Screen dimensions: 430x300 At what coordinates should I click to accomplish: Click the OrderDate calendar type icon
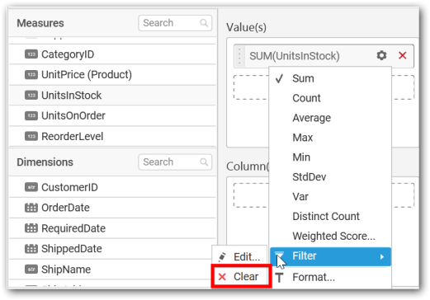tap(31, 208)
